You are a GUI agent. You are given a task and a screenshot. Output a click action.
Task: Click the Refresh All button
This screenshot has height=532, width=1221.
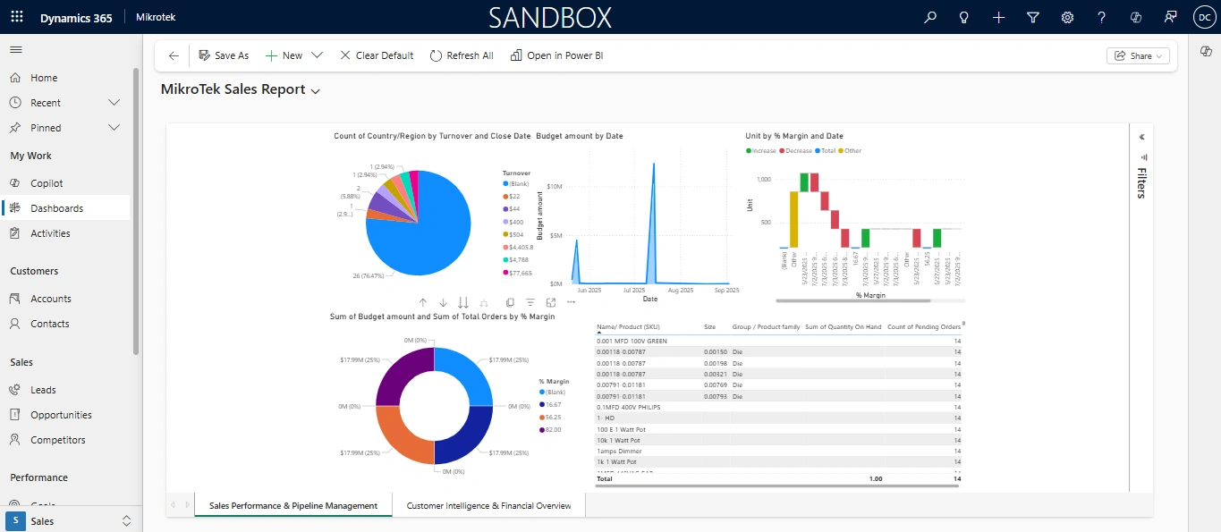coord(462,55)
